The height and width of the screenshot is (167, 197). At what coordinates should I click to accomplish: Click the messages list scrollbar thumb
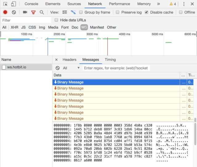(x=195, y=120)
